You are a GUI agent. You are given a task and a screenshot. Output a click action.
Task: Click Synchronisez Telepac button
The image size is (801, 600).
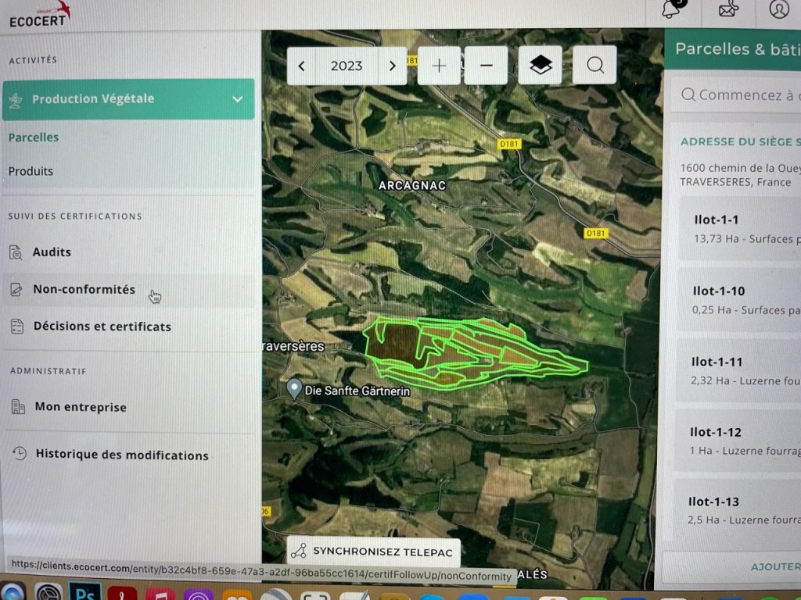[373, 551]
